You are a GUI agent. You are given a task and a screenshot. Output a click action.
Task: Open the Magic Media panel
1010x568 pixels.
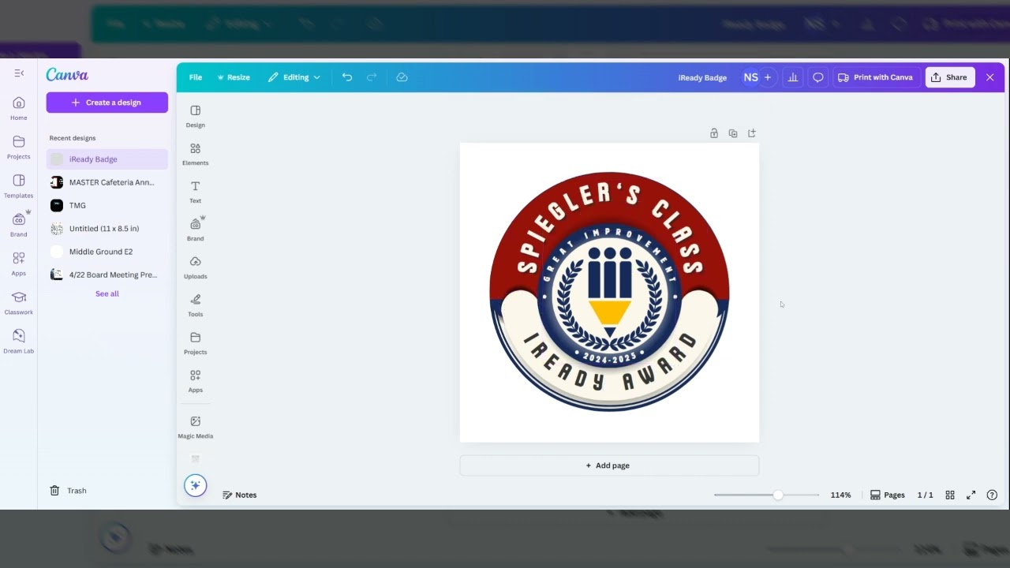point(196,427)
